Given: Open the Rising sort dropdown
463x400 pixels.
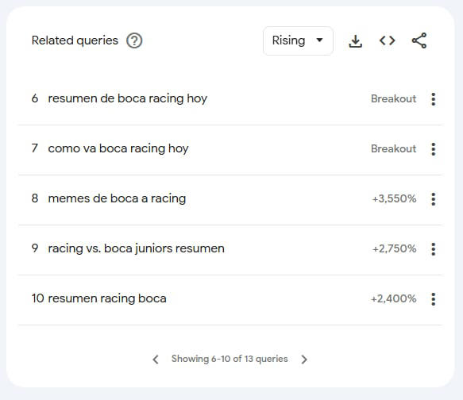Looking at the screenshot, I should (x=298, y=40).
